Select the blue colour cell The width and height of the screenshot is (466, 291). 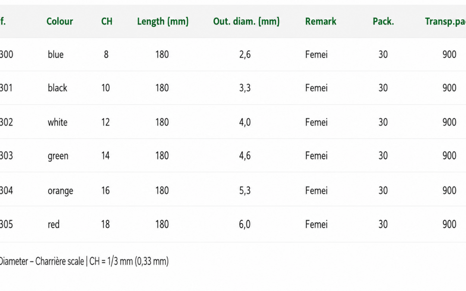tap(56, 54)
